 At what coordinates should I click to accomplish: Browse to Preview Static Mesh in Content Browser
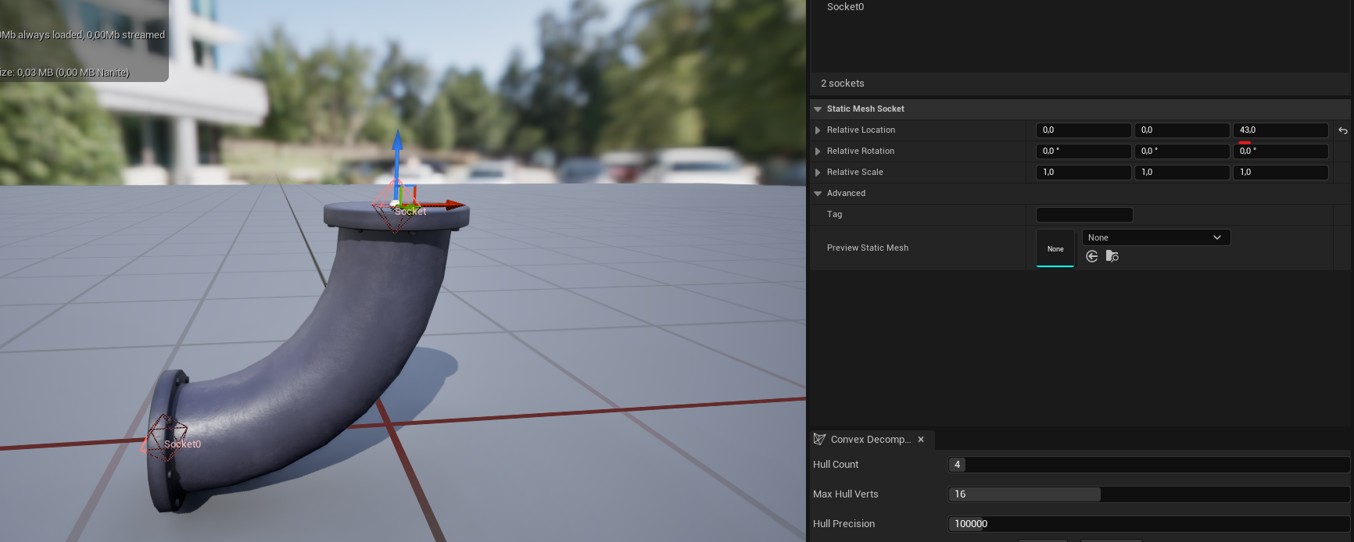point(1112,256)
